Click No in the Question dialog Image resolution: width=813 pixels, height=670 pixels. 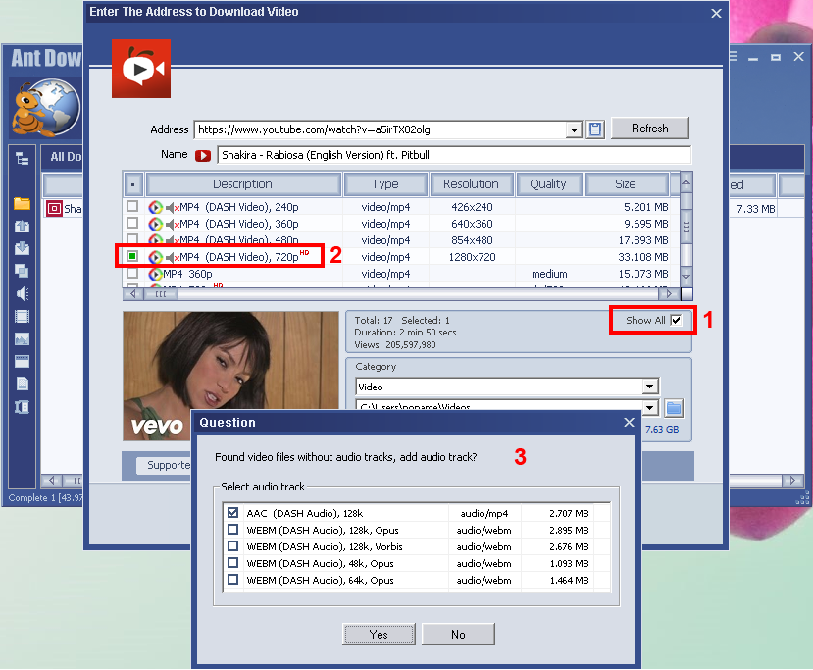coord(458,635)
